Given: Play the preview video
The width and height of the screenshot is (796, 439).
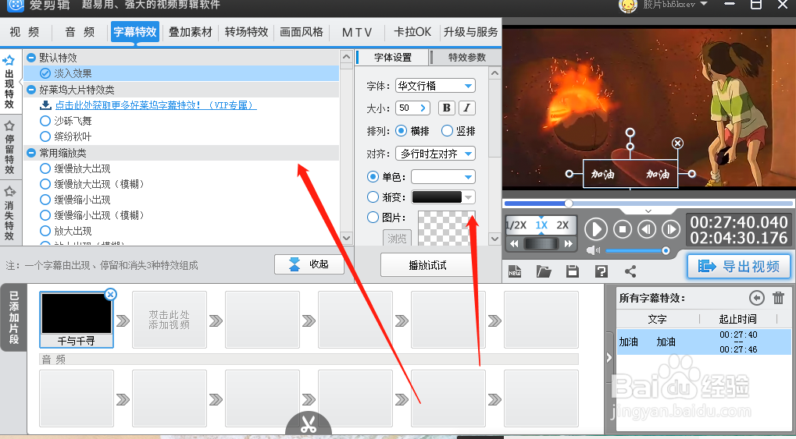Looking at the screenshot, I should [x=596, y=230].
